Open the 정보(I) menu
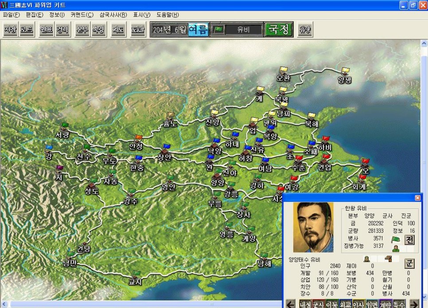 57,15
